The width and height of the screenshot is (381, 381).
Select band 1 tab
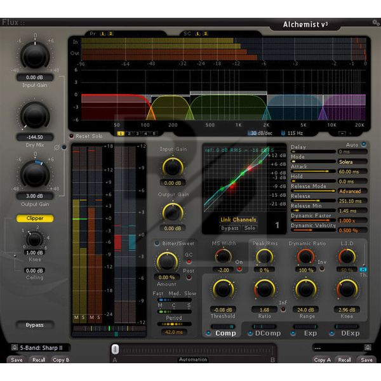[121, 133]
